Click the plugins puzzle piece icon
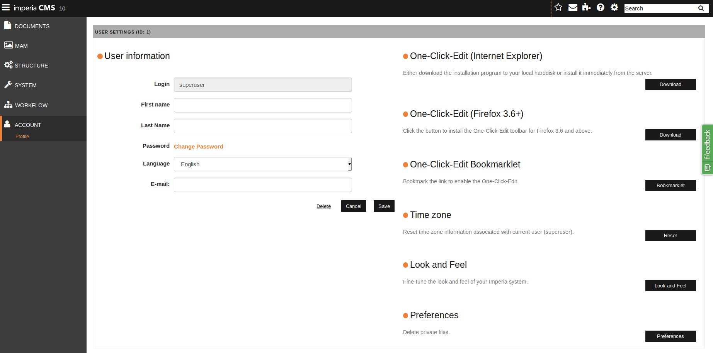 586,7
